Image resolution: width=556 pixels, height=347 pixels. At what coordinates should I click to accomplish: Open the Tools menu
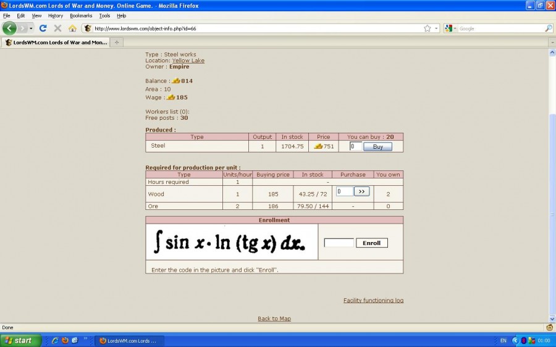click(104, 15)
